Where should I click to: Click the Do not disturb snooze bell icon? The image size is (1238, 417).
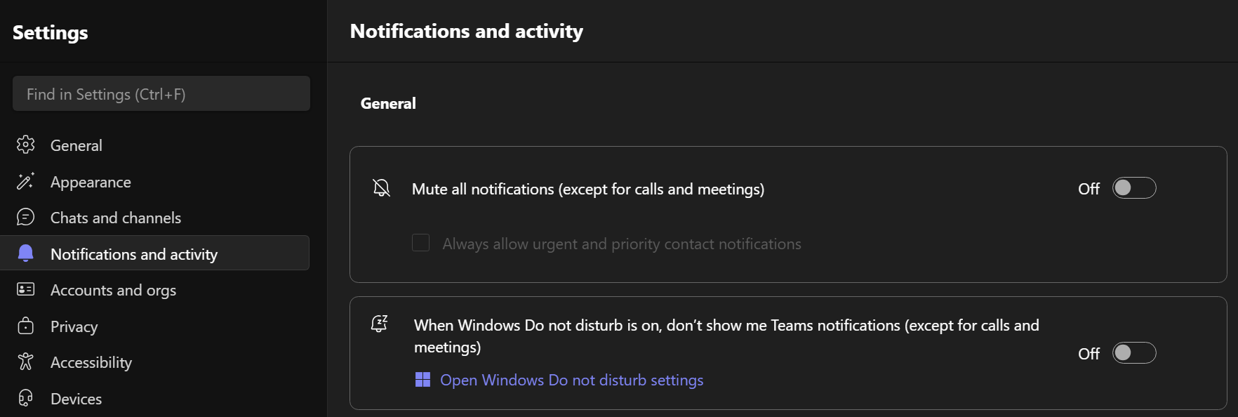point(380,324)
